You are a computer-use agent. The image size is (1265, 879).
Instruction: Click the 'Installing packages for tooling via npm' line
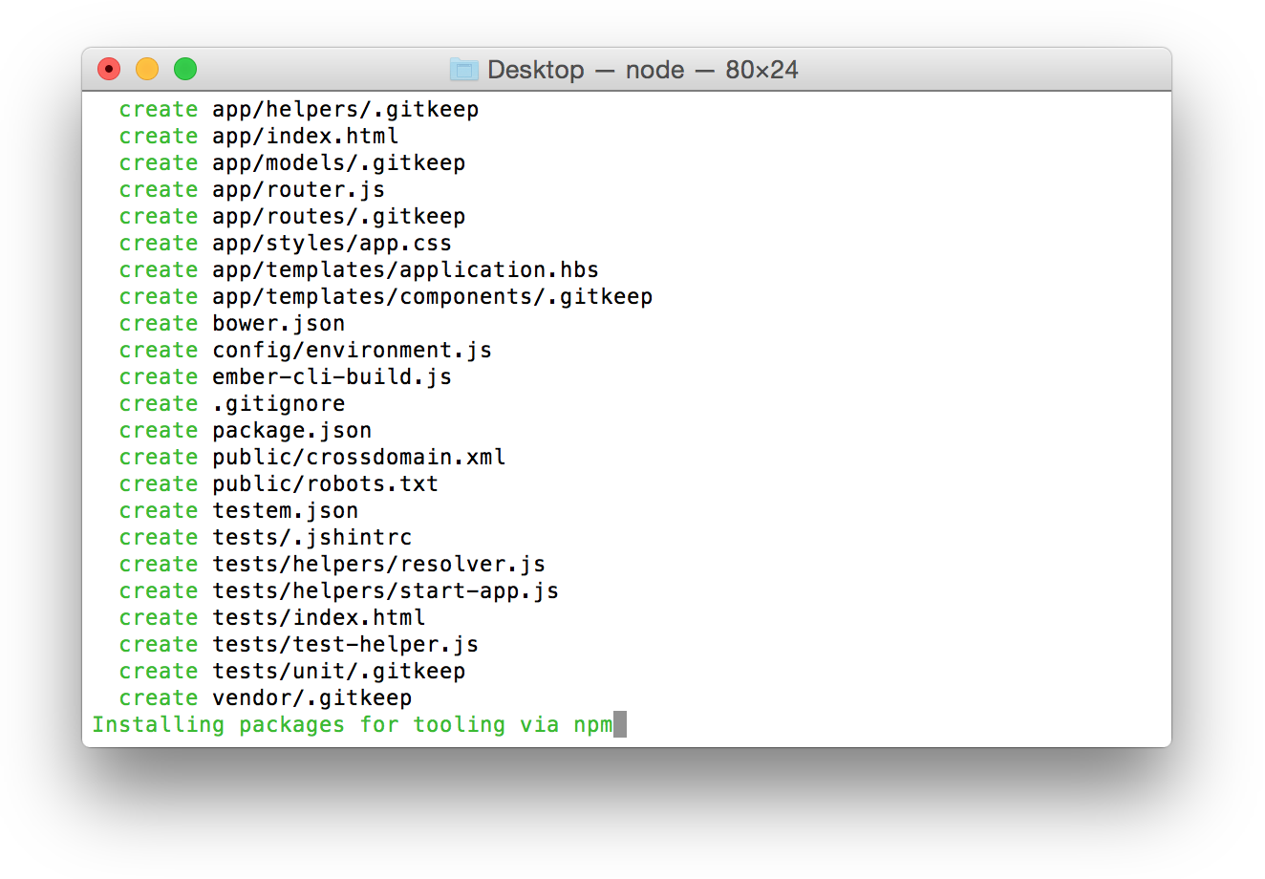pyautogui.click(x=353, y=724)
